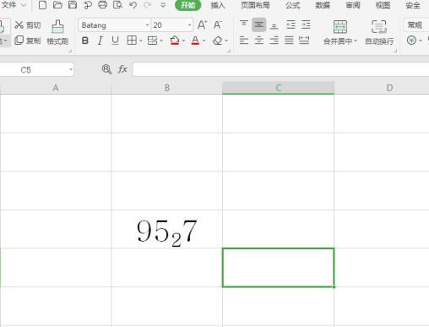This screenshot has width=429, height=327.
Task: Open the Batang font name dropdown
Action: click(x=147, y=25)
